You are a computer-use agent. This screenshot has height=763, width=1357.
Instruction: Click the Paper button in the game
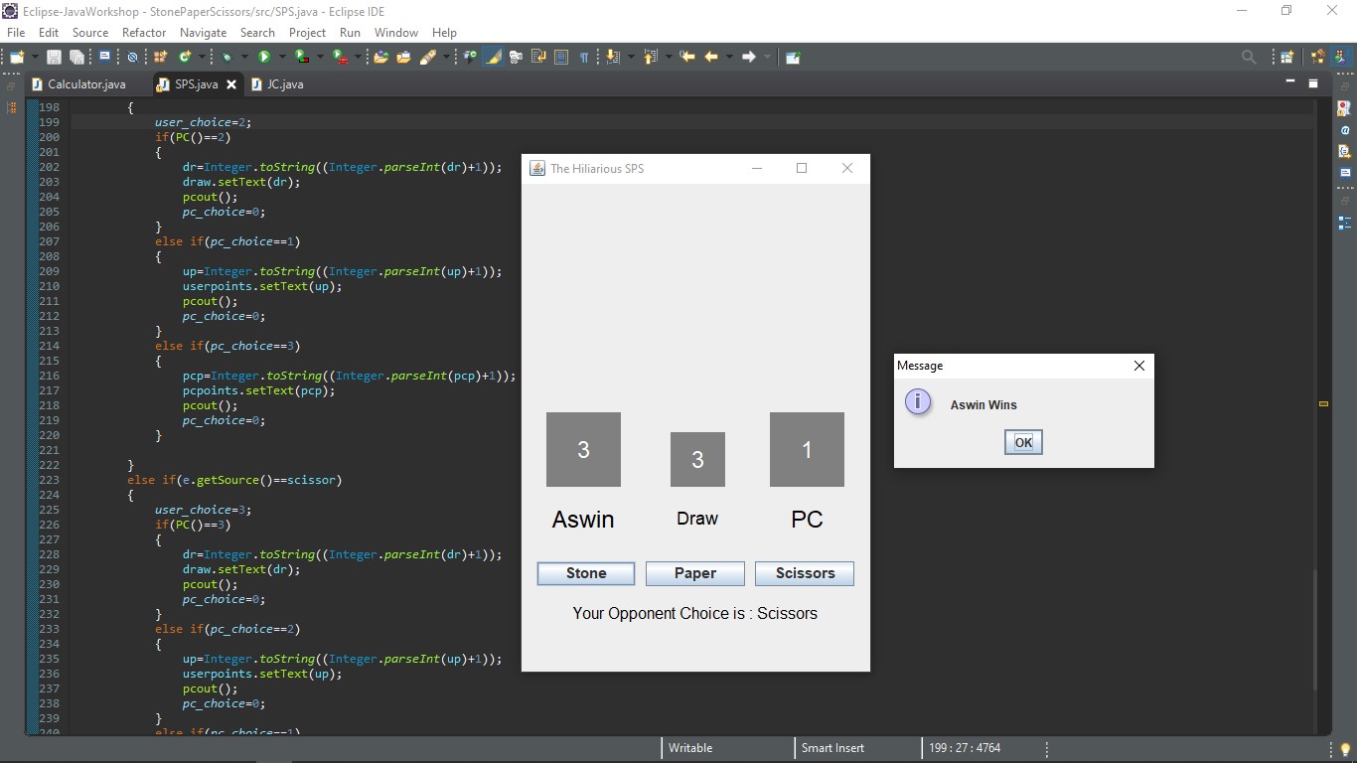coord(694,573)
